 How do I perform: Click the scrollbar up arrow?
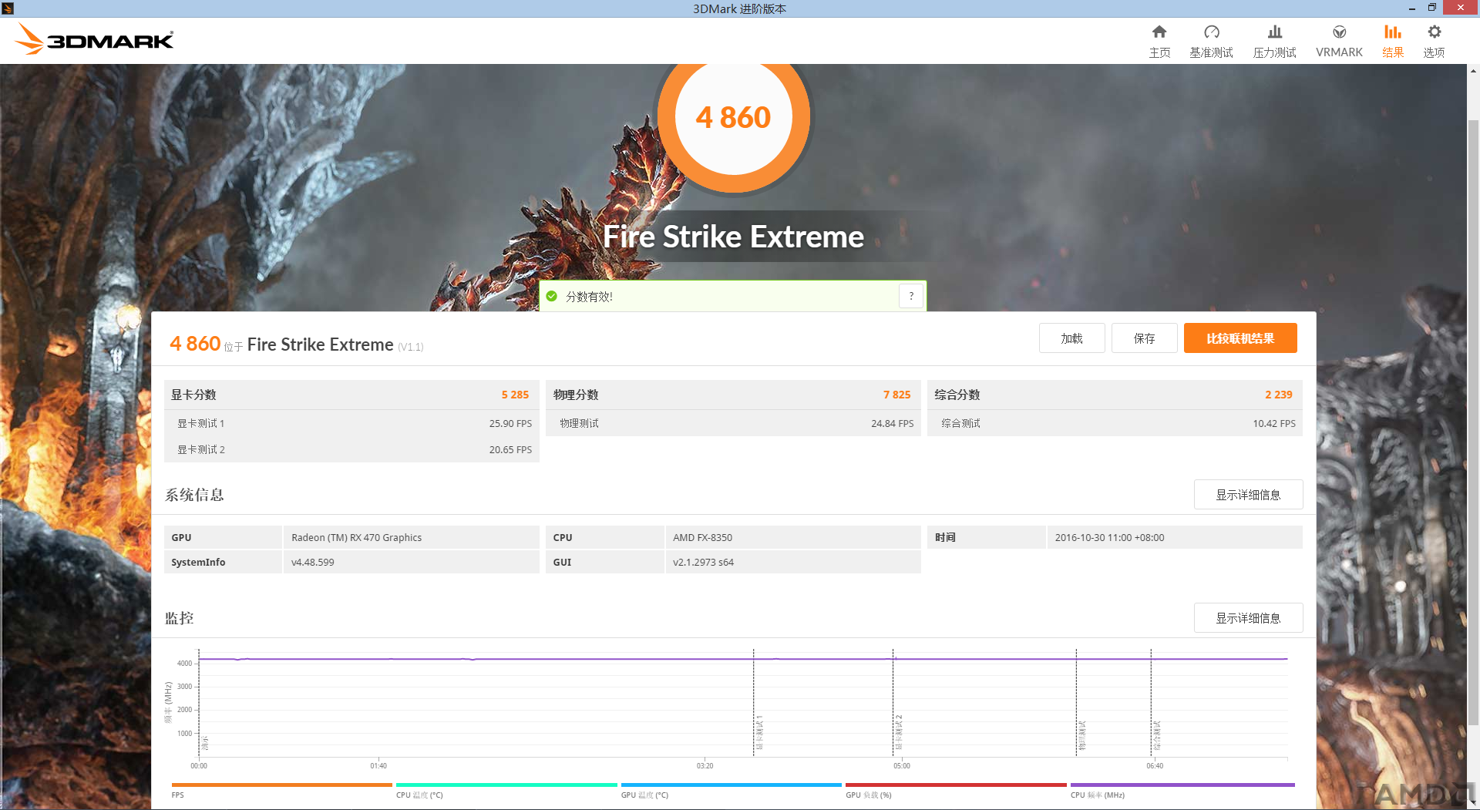1473,71
